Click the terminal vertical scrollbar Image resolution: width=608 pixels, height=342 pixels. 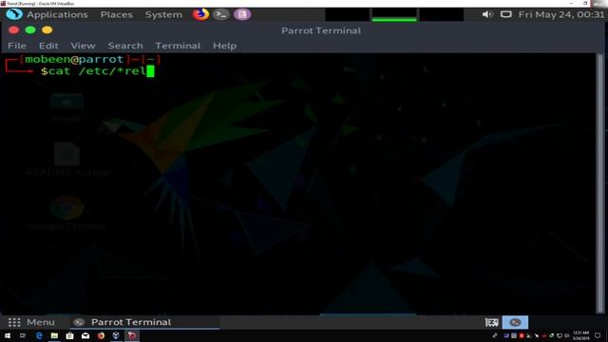[600, 183]
